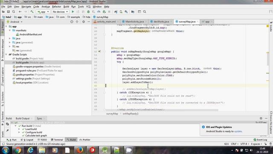Open the Refactor menu
The height and width of the screenshot is (154, 273).
[x=57, y=7]
